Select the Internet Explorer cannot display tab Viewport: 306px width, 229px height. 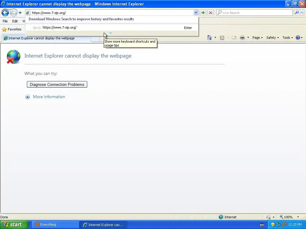pyautogui.click(x=46, y=38)
